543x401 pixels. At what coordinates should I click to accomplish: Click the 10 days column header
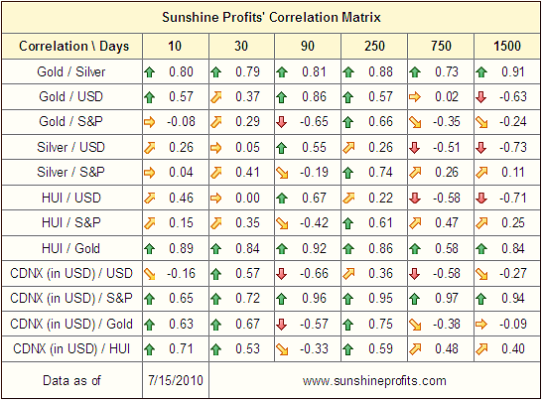pos(176,46)
